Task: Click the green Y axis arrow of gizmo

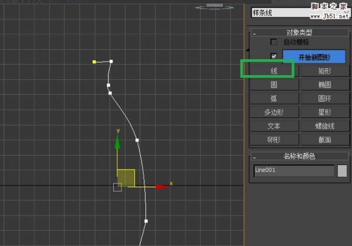Action: 117,143
